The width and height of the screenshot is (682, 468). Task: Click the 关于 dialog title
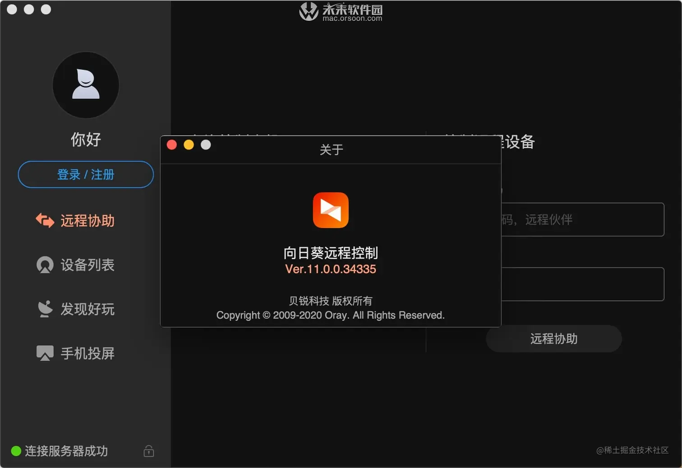[332, 149]
